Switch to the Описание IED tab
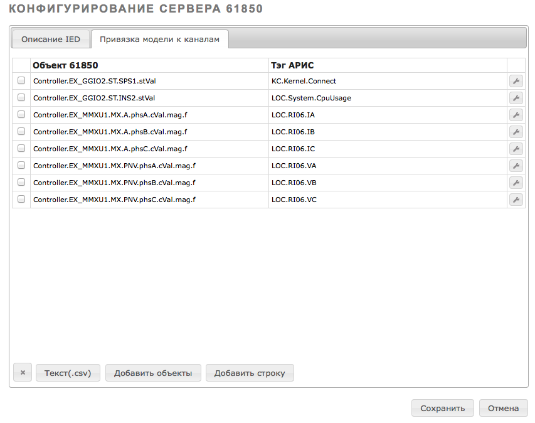The height and width of the screenshot is (423, 535). [51, 40]
